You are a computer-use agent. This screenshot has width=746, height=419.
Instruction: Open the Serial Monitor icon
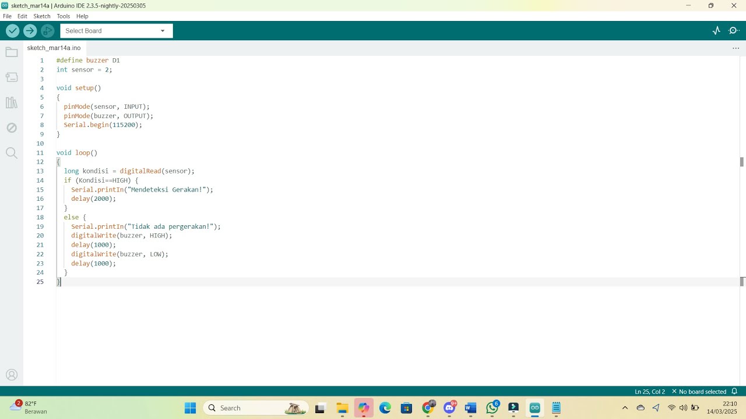tap(734, 31)
